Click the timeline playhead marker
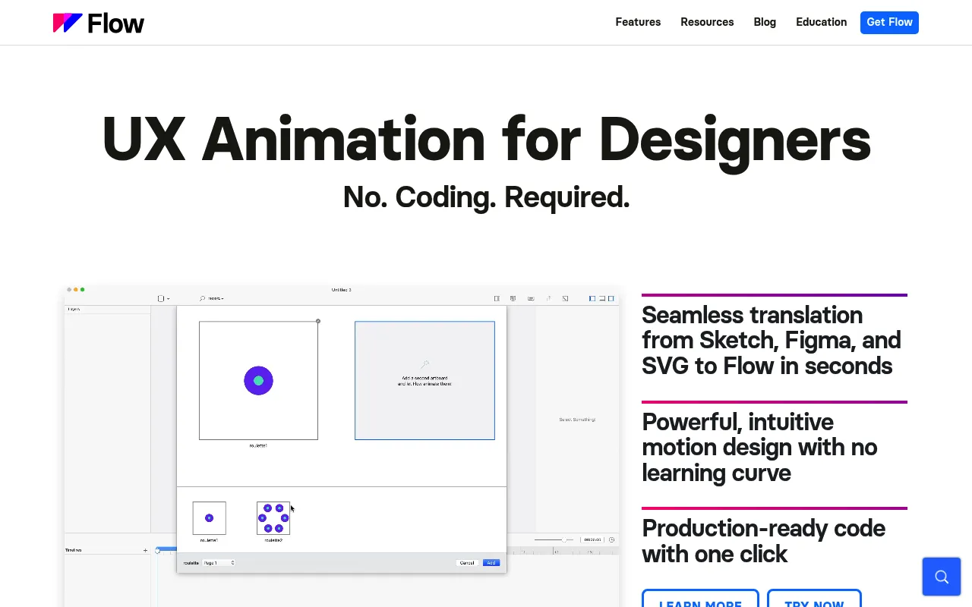972x607 pixels. tap(157, 551)
